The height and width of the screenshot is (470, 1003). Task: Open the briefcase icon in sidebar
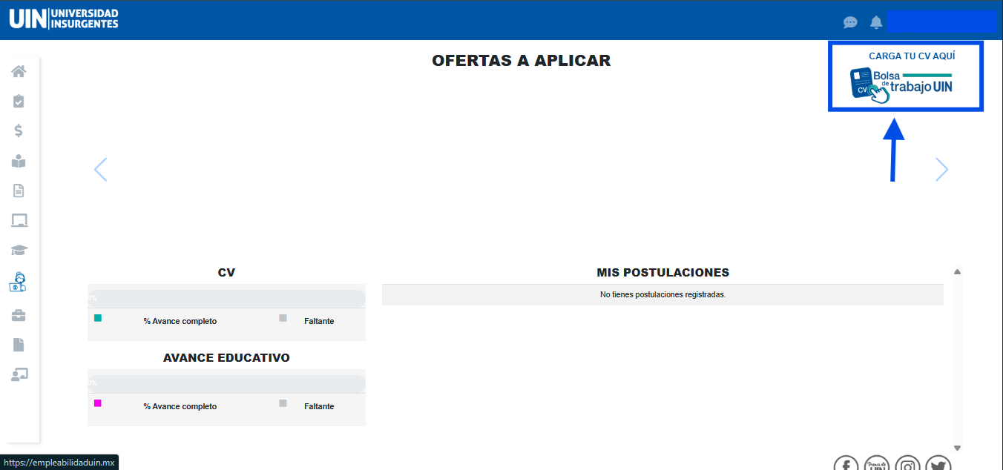[x=19, y=316]
